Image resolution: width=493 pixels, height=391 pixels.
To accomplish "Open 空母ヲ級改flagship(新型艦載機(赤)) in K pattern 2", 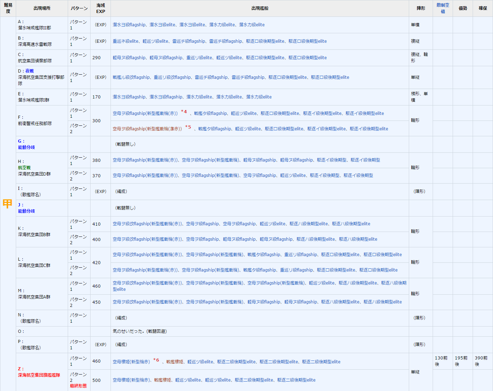I will pos(147,239).
